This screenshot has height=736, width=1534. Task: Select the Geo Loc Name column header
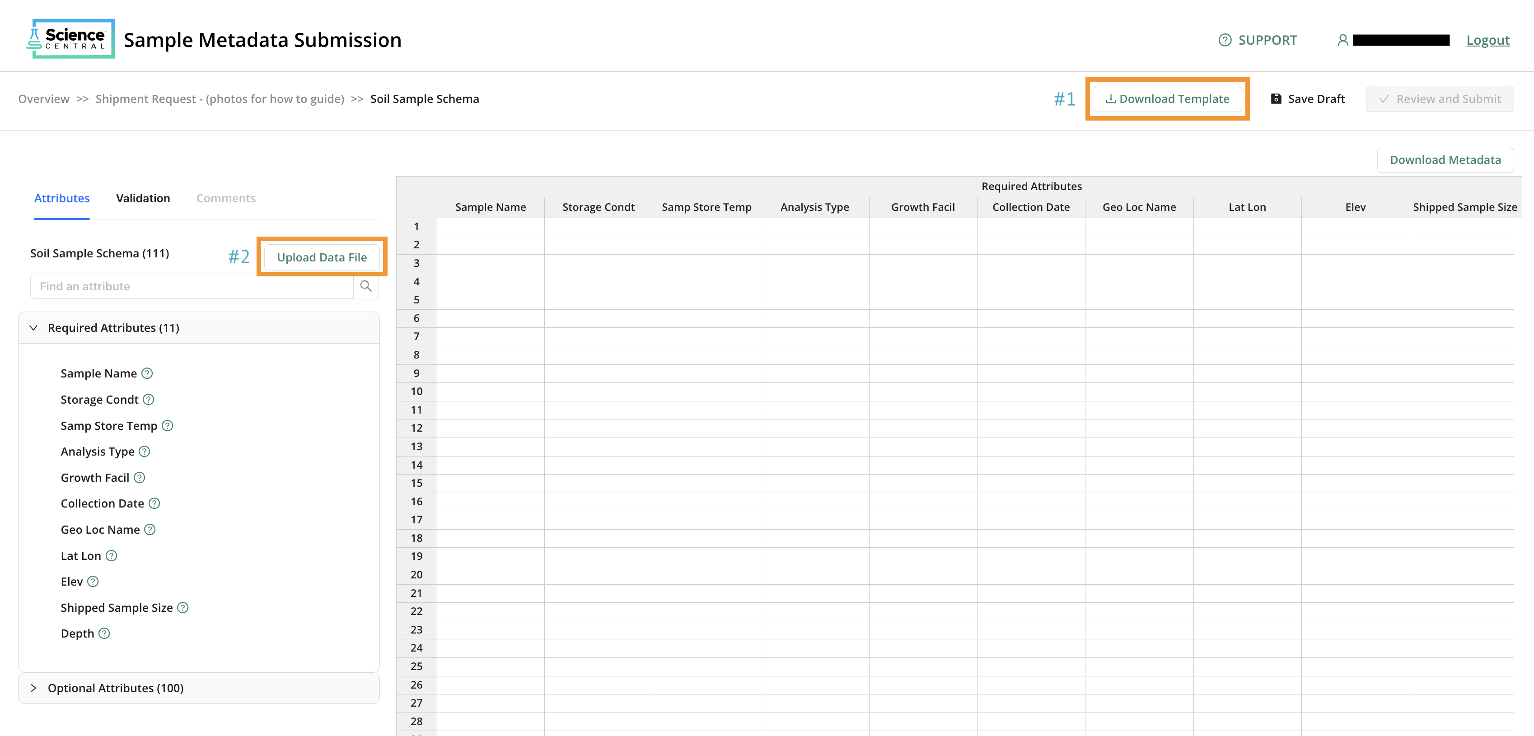(1139, 207)
